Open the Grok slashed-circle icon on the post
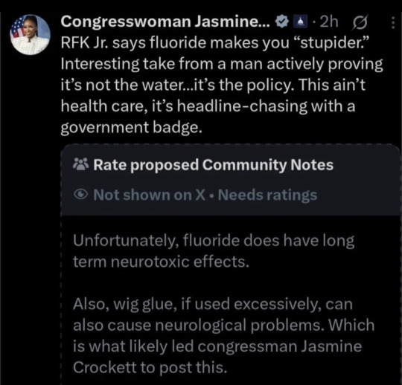The width and height of the screenshot is (402, 385). [x=360, y=22]
